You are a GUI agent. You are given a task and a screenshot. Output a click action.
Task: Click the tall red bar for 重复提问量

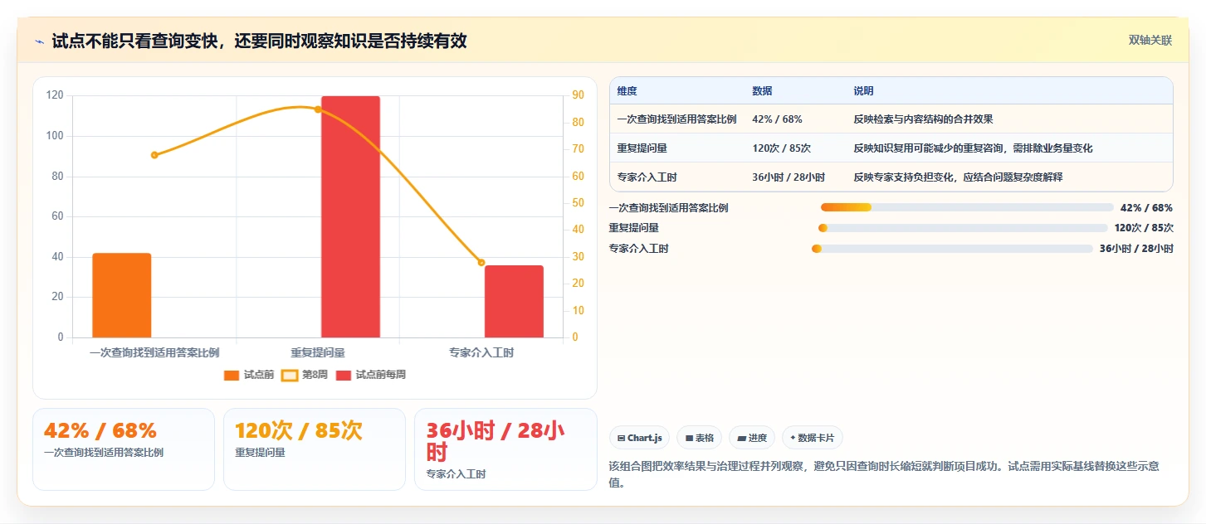(x=350, y=216)
